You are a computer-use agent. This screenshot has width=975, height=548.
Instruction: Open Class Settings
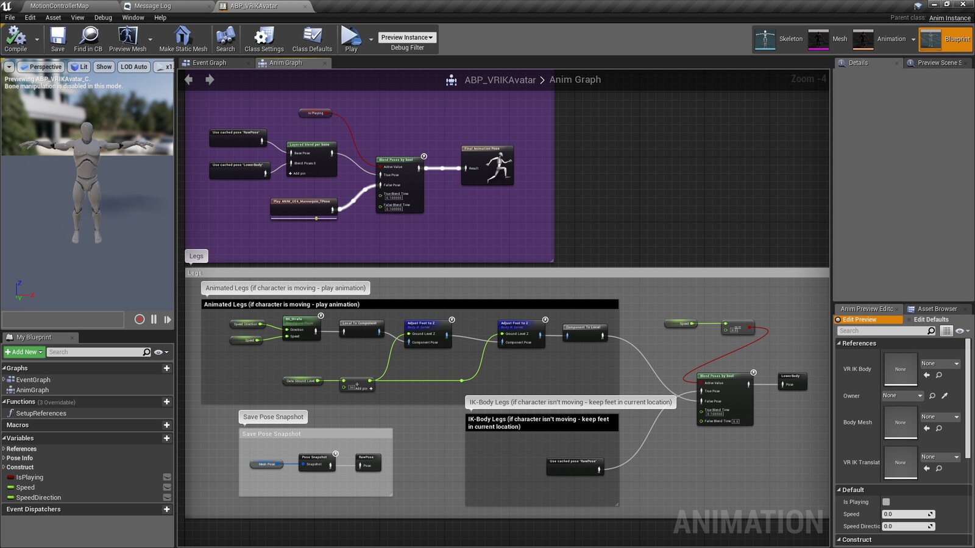coord(263,39)
